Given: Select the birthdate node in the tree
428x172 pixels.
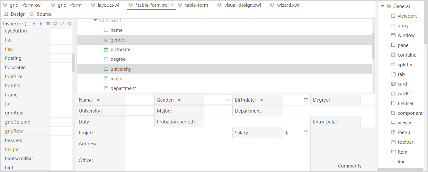Looking at the screenshot, I should click(120, 50).
